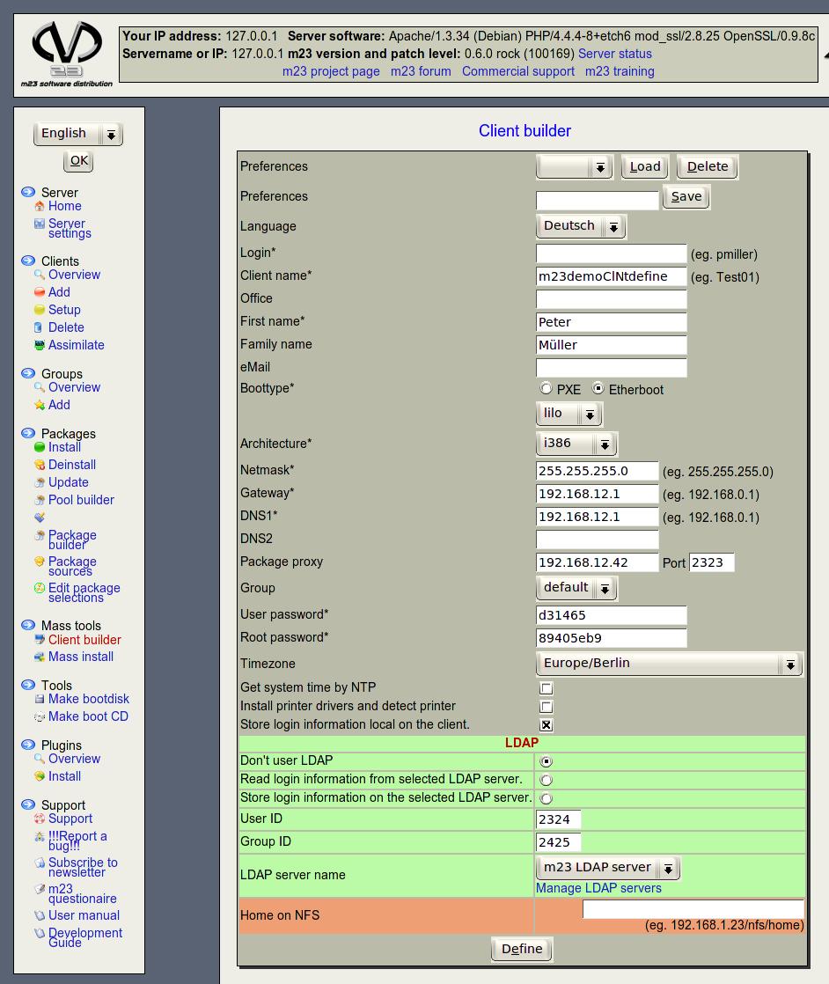Click the Home house icon

click(40, 206)
